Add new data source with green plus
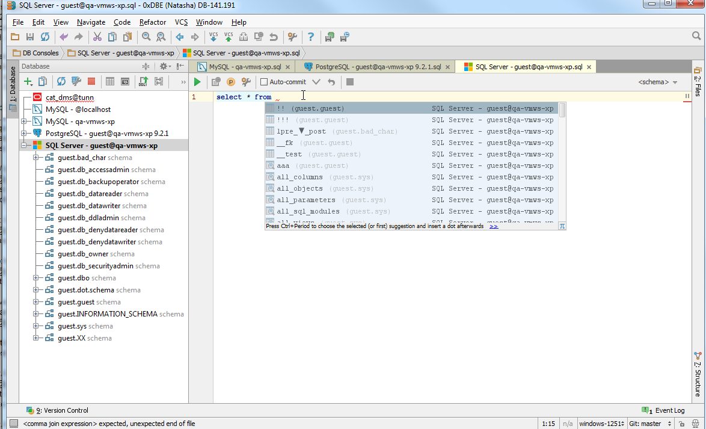The height and width of the screenshot is (429, 706). [28, 82]
